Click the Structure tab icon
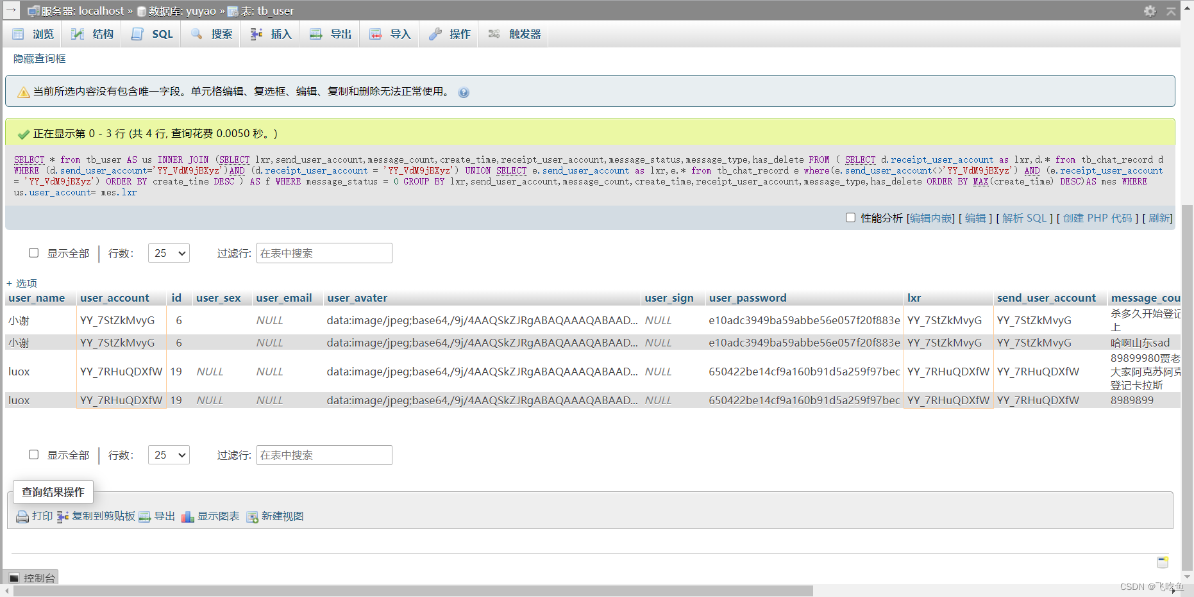This screenshot has width=1194, height=597. click(78, 34)
